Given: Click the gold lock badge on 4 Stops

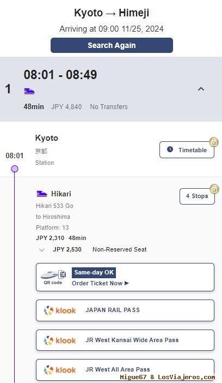Looking at the screenshot, I should click(214, 189).
